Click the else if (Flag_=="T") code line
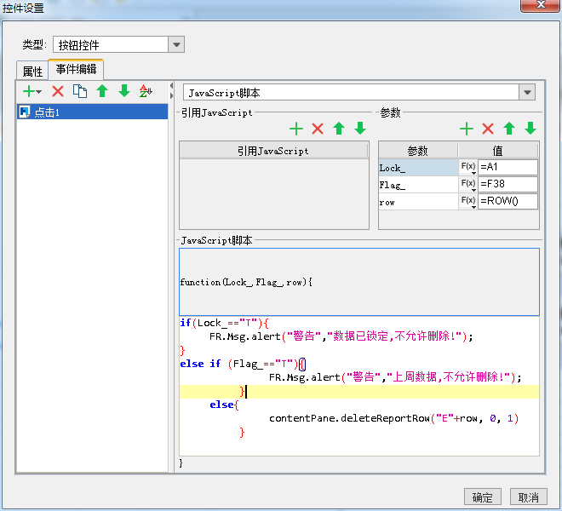This screenshot has height=511, width=562. [x=243, y=364]
